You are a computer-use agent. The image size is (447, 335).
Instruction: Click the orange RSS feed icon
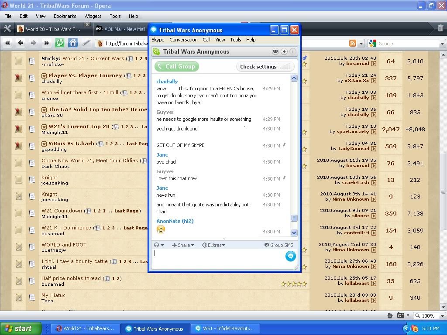pyautogui.click(x=353, y=43)
